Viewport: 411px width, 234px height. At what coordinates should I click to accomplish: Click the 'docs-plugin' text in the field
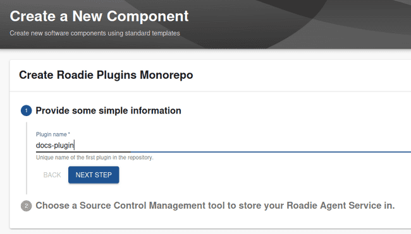point(55,145)
